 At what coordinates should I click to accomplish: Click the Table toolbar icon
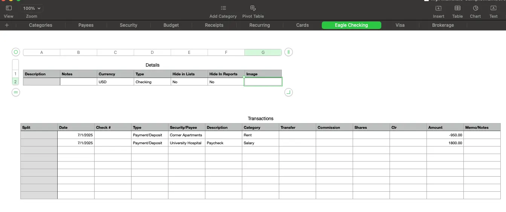pyautogui.click(x=457, y=8)
